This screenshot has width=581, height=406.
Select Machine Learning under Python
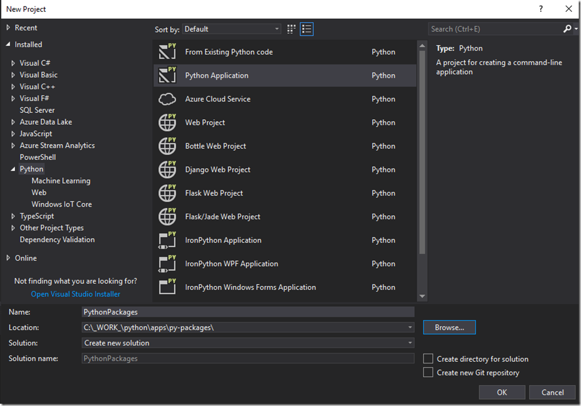point(61,181)
